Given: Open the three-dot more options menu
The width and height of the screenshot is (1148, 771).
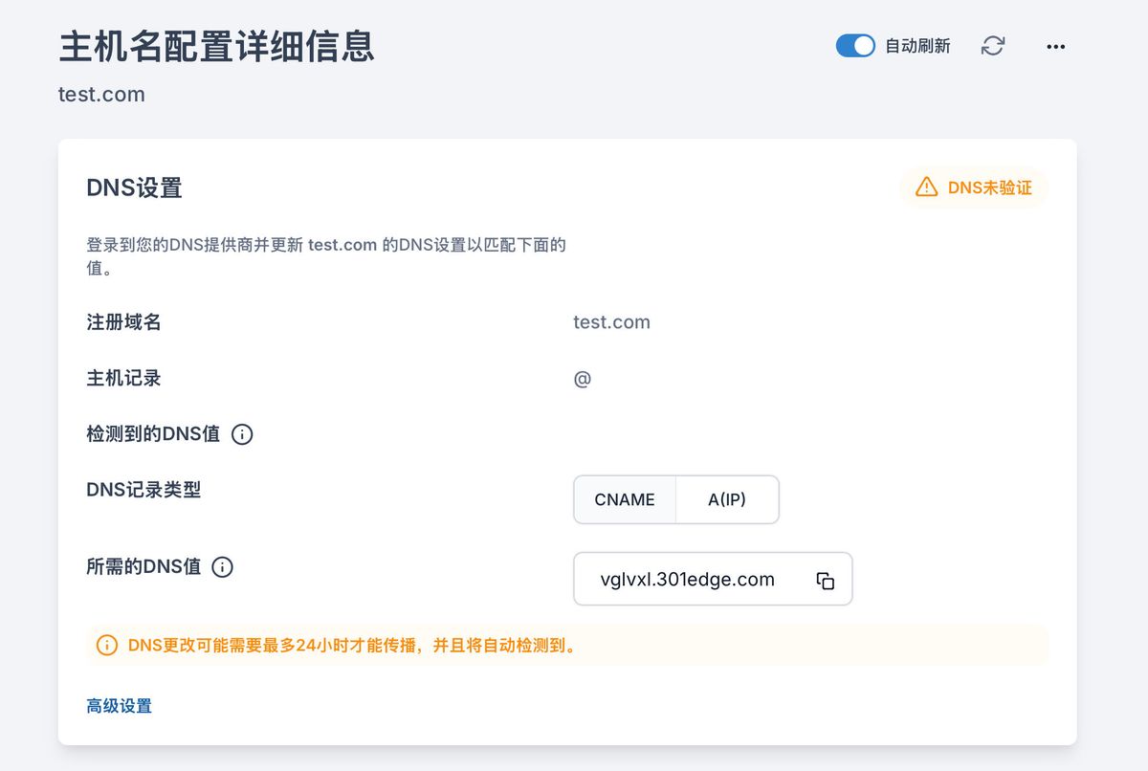Looking at the screenshot, I should (x=1056, y=46).
